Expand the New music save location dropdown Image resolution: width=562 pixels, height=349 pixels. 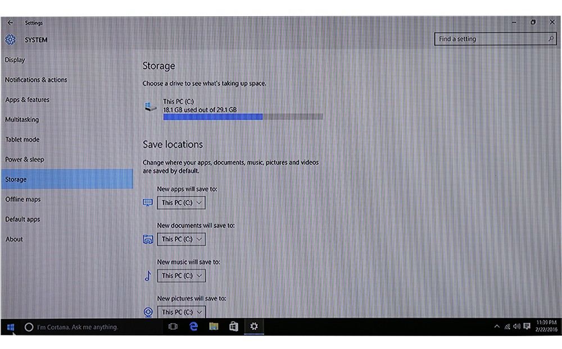click(x=181, y=275)
